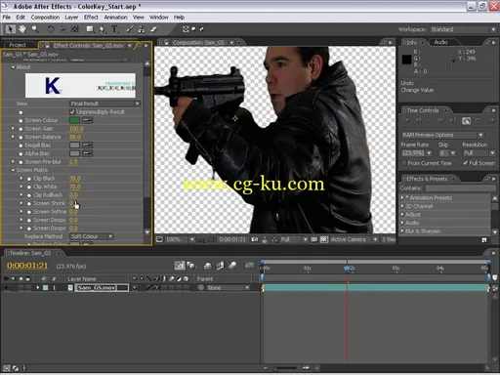Click Screen Gain value 100.0
500x375 pixels.
click(x=76, y=129)
